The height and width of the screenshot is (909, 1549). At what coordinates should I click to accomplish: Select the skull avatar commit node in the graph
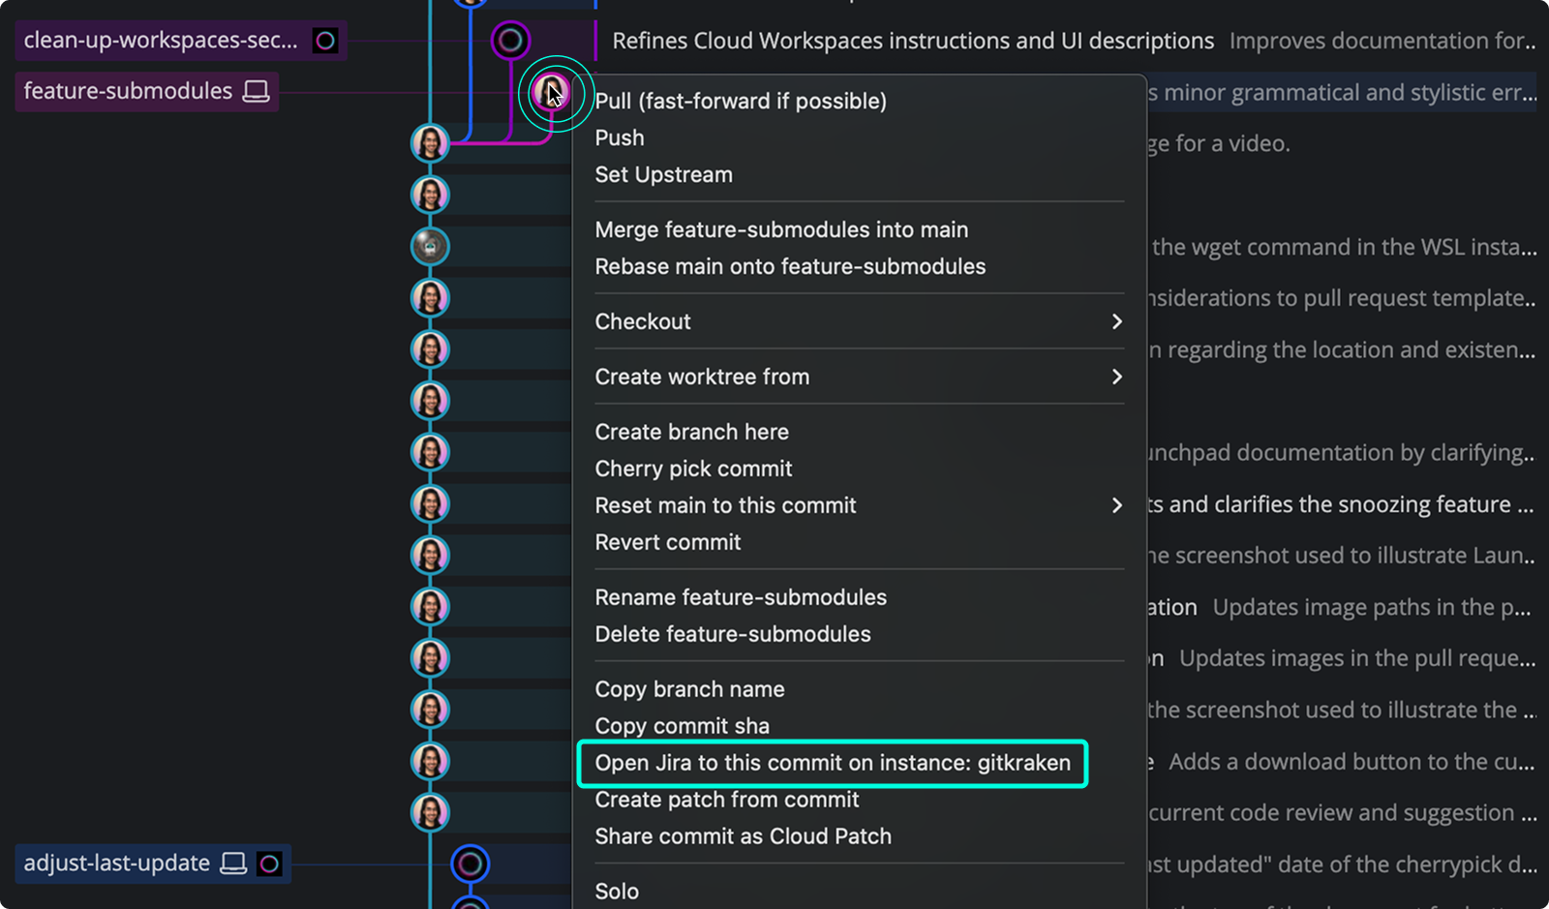(x=429, y=246)
